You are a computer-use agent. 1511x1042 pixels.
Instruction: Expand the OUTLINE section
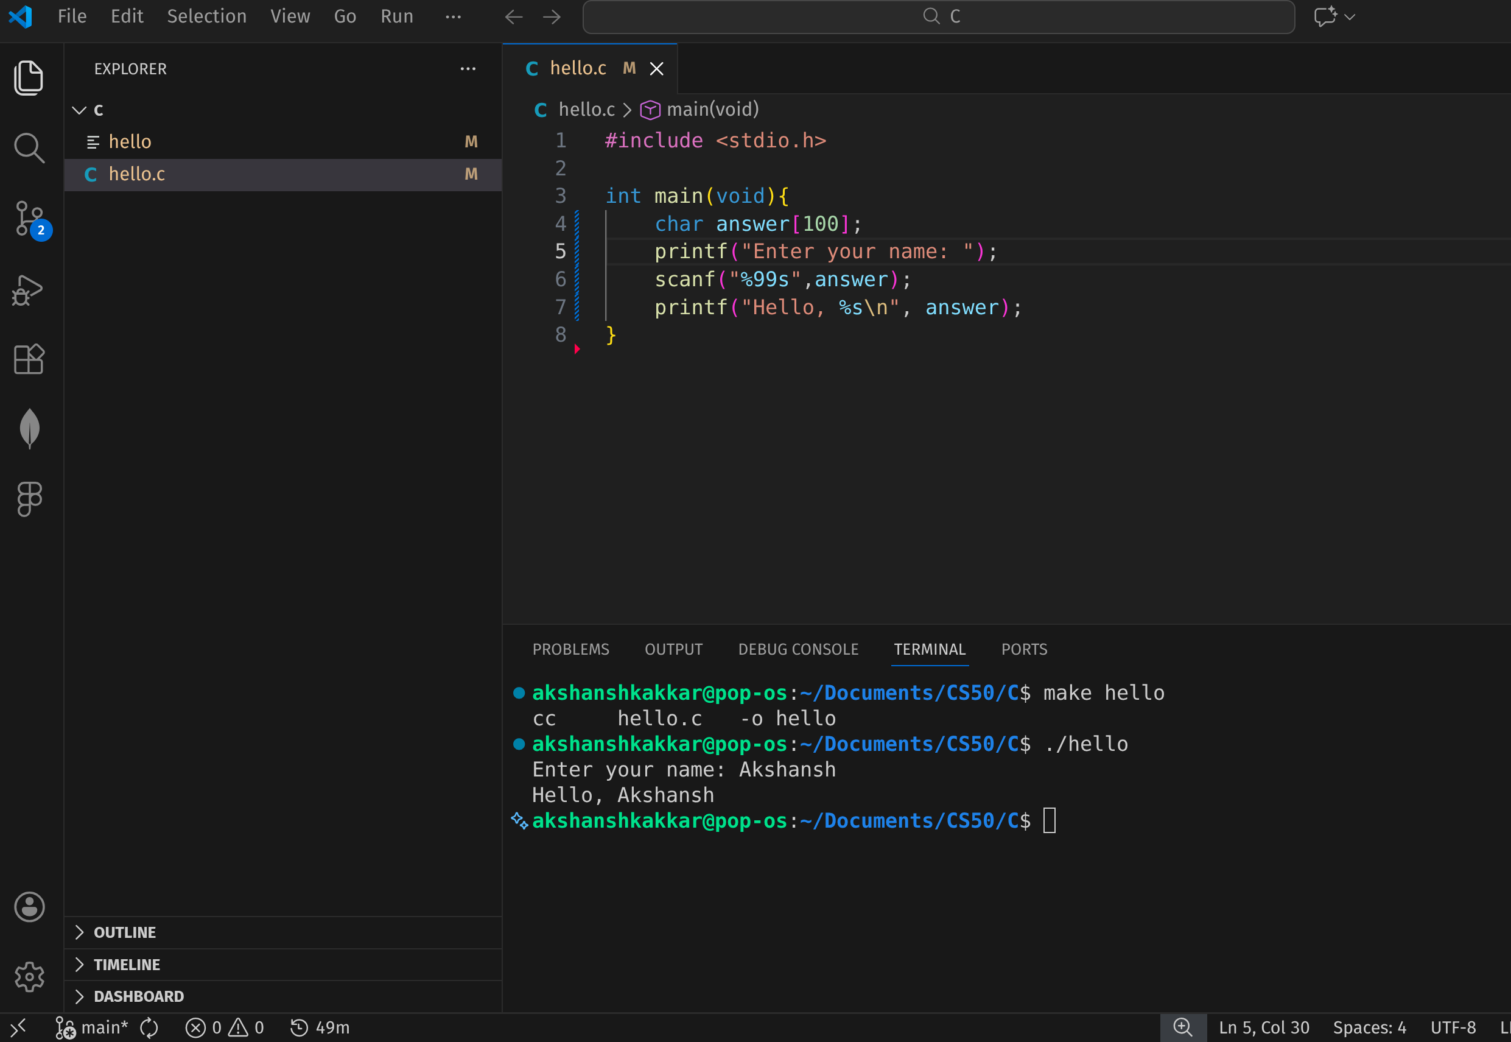pos(125,932)
